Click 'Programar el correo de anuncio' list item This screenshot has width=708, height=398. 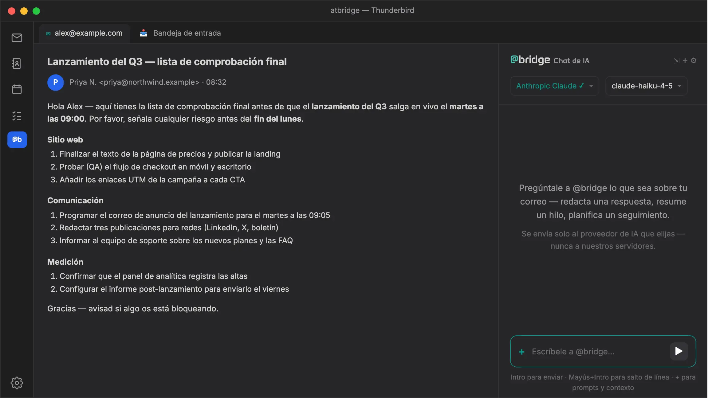pos(195,215)
